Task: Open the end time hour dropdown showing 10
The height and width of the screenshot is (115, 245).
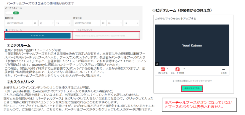Action: [115, 23]
